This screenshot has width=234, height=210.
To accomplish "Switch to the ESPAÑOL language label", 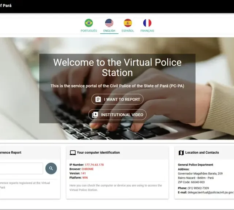I will pos(128,31).
